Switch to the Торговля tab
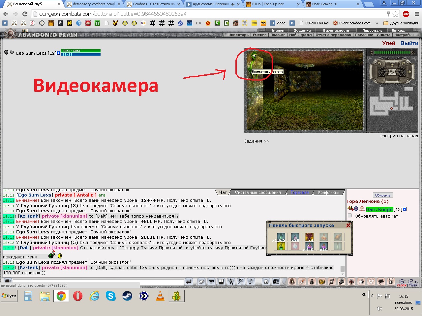The image size is (422, 316). tap(299, 192)
